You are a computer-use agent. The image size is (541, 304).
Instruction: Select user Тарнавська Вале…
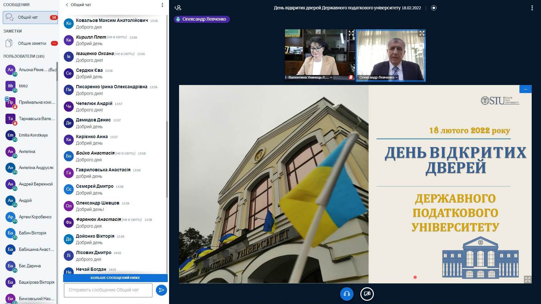[x=31, y=119]
